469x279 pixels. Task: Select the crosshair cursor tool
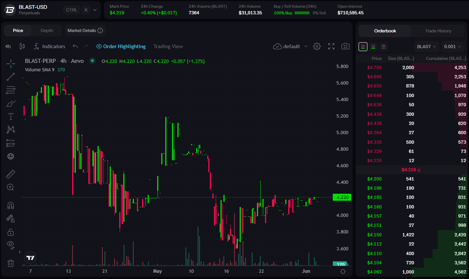[x=11, y=64]
